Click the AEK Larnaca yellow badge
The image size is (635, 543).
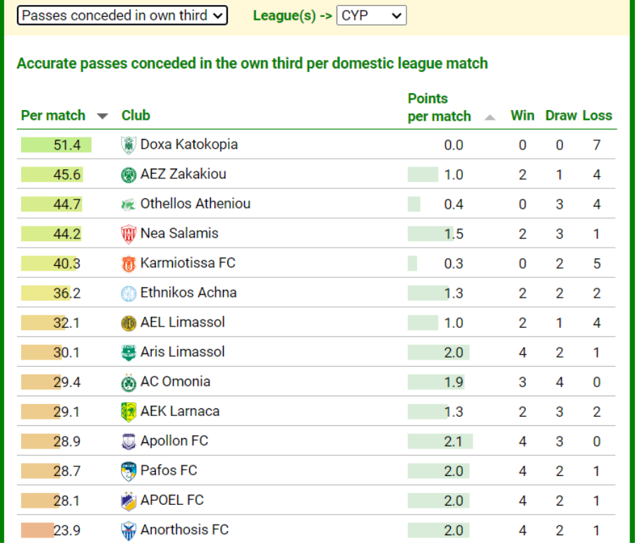128,412
